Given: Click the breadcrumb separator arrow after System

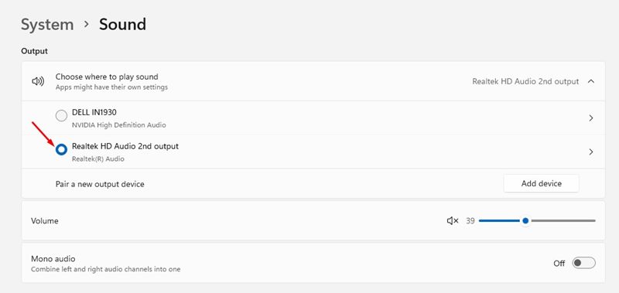Looking at the screenshot, I should pyautogui.click(x=87, y=25).
